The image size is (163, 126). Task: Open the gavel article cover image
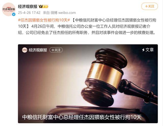(x=88, y=84)
